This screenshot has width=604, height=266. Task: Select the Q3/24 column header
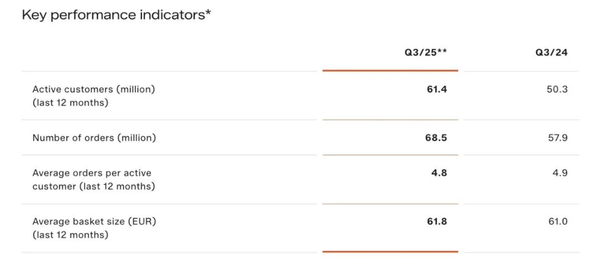click(x=551, y=53)
